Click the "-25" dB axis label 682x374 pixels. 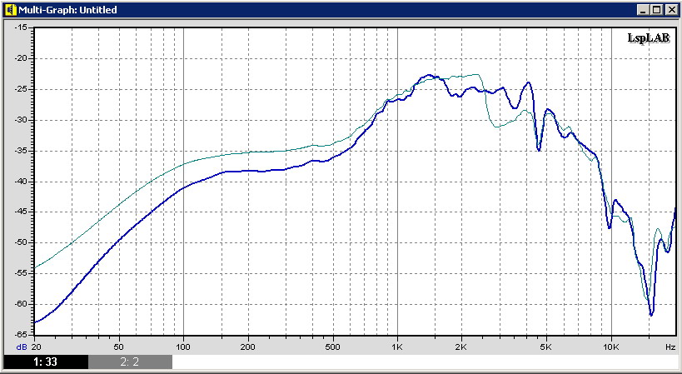pos(21,89)
